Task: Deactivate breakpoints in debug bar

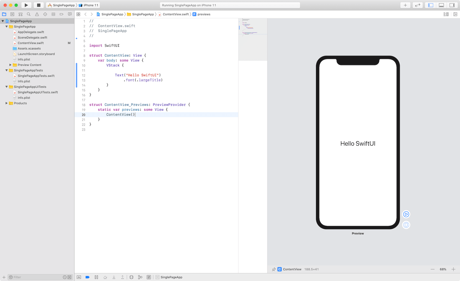Action: (x=87, y=277)
